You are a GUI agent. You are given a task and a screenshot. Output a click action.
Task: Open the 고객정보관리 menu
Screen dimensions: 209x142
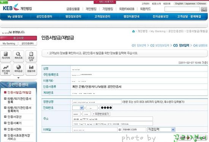(x=102, y=16)
